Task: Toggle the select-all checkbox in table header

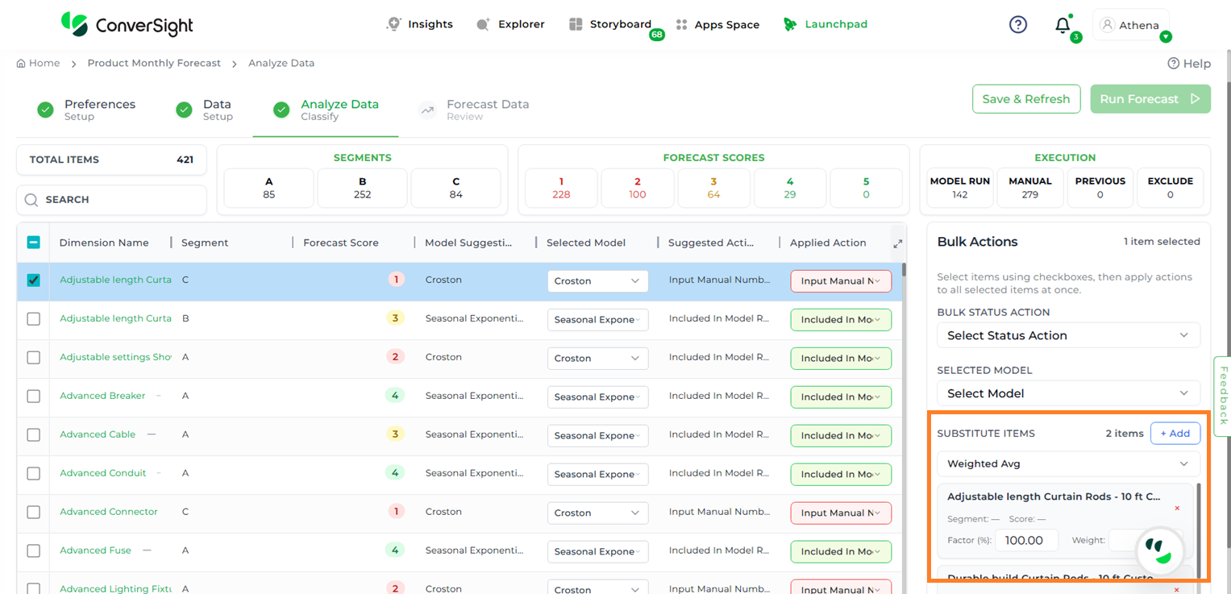Action: coord(33,243)
